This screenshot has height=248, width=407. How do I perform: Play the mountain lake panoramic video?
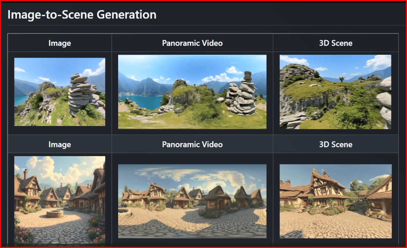tap(192, 92)
